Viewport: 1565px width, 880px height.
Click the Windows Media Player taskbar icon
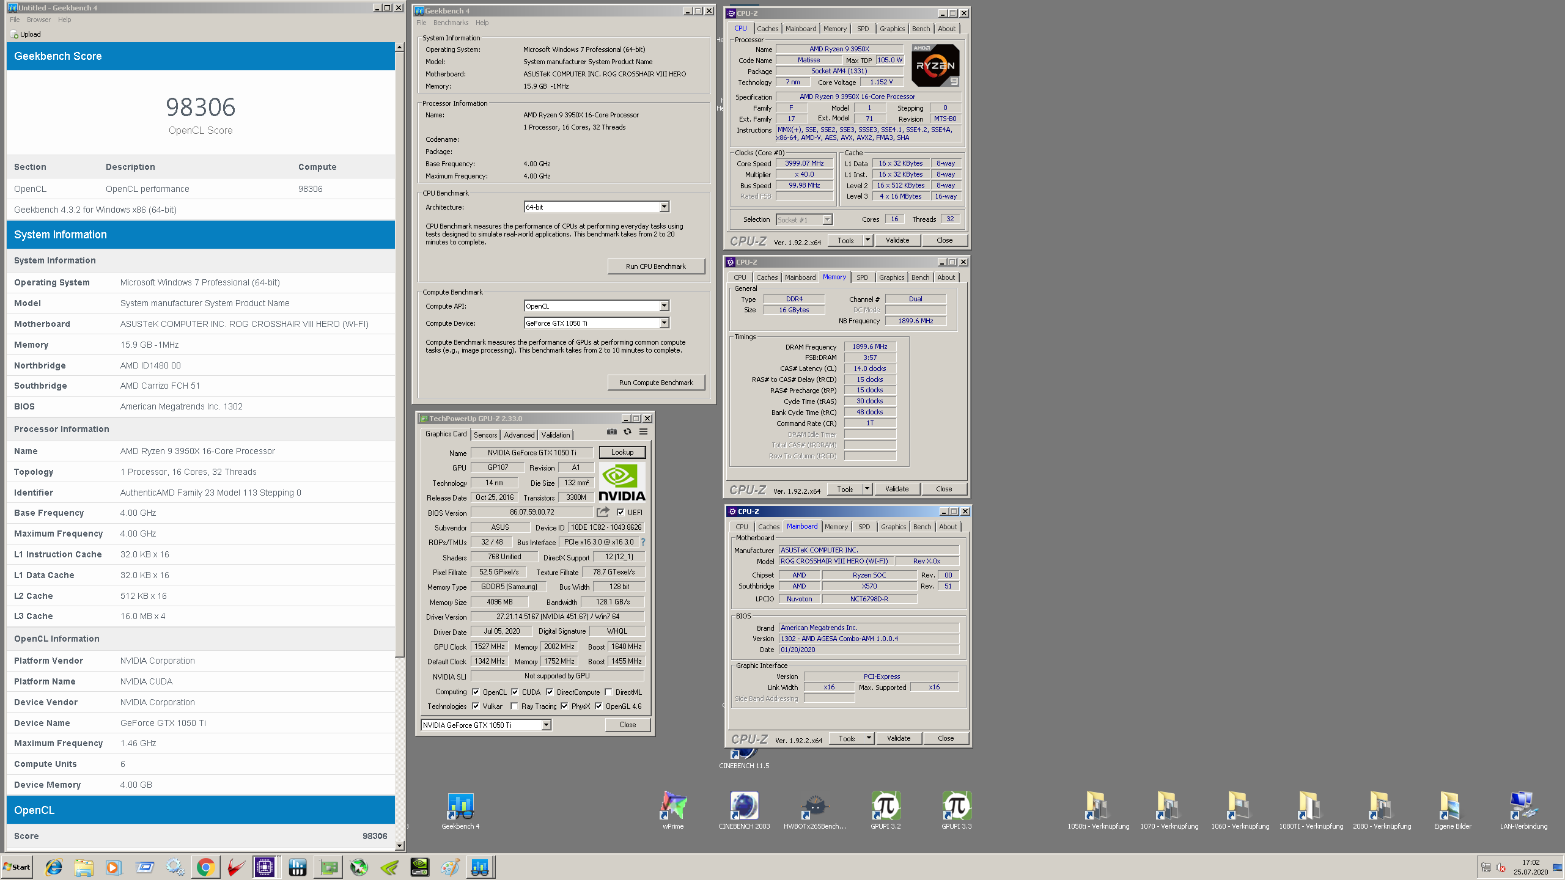pyautogui.click(x=113, y=867)
